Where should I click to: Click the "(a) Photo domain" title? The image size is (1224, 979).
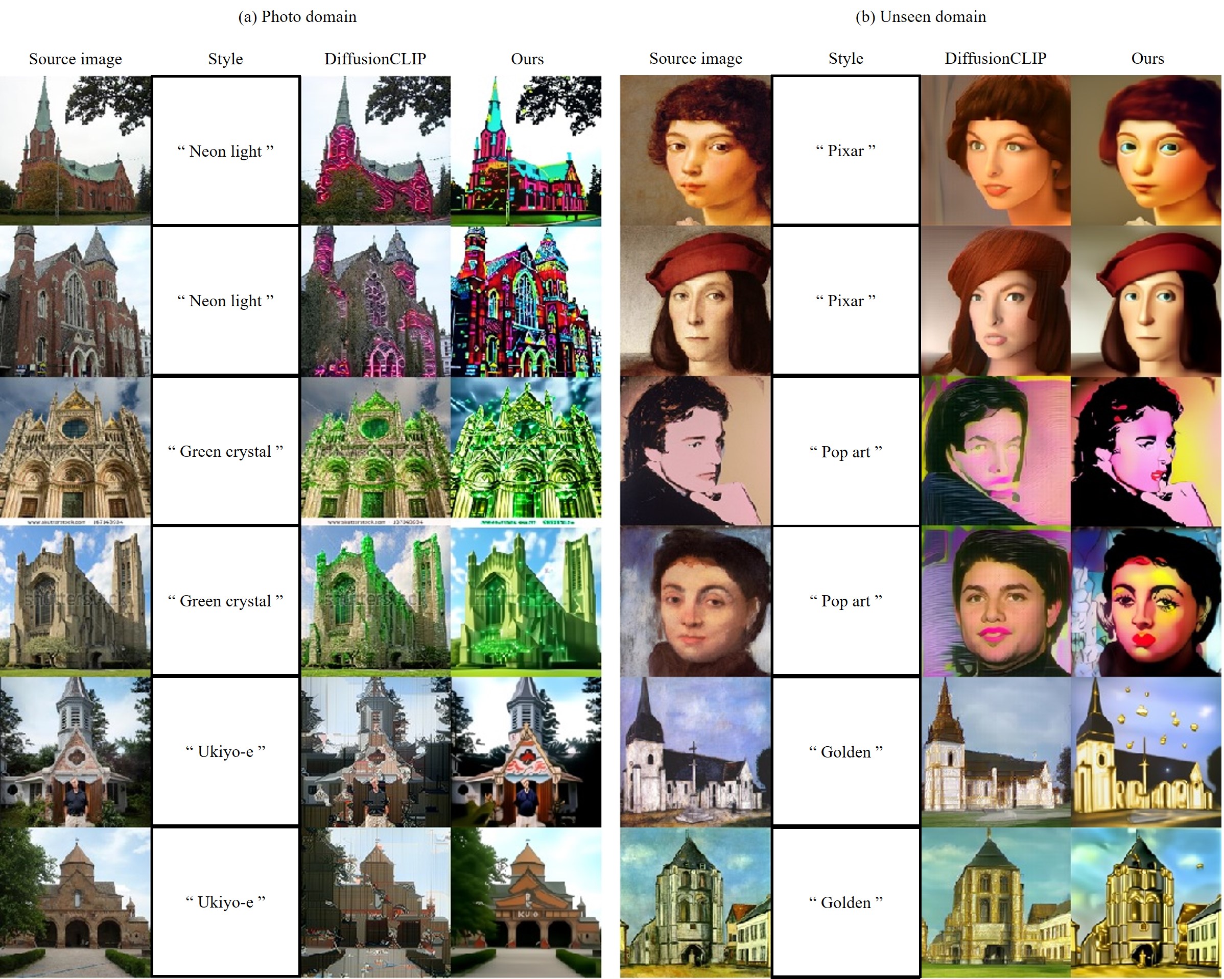297,17
